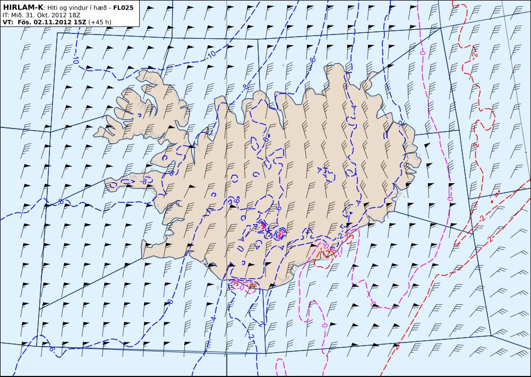Select the '(+45 h)' forecast offset text
The height and width of the screenshot is (377, 531).
coord(100,22)
